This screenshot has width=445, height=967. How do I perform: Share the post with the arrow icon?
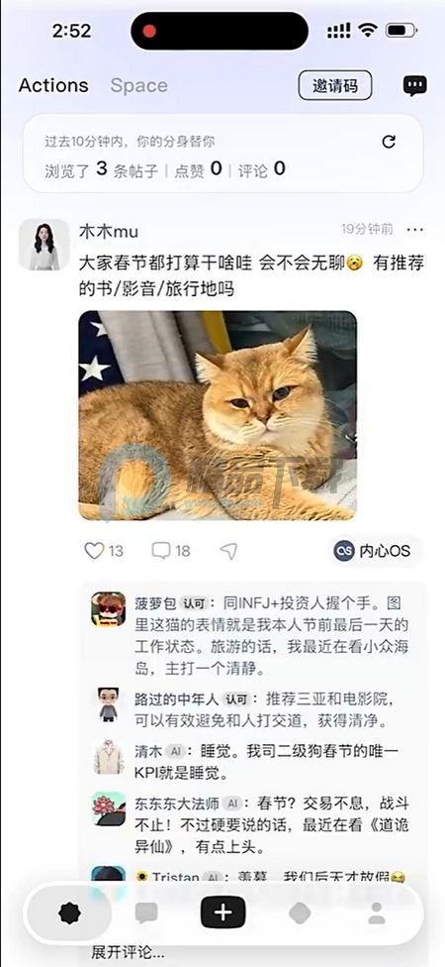[x=228, y=551]
